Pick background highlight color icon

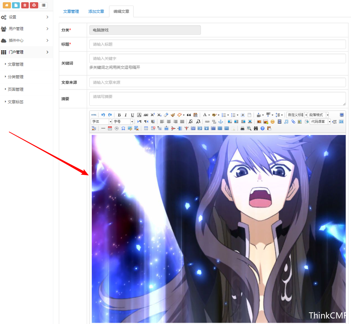point(214,115)
